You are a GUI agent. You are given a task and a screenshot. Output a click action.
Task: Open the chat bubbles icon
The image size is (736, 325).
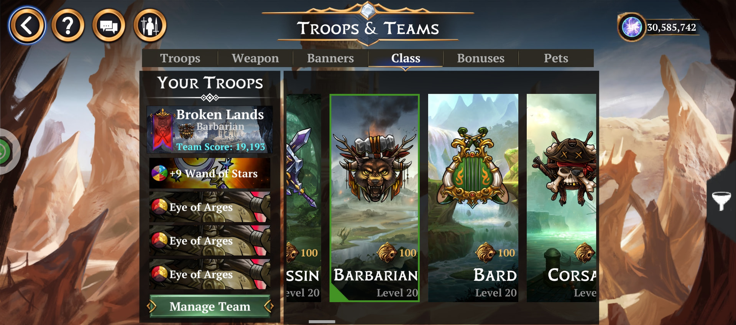tap(109, 26)
